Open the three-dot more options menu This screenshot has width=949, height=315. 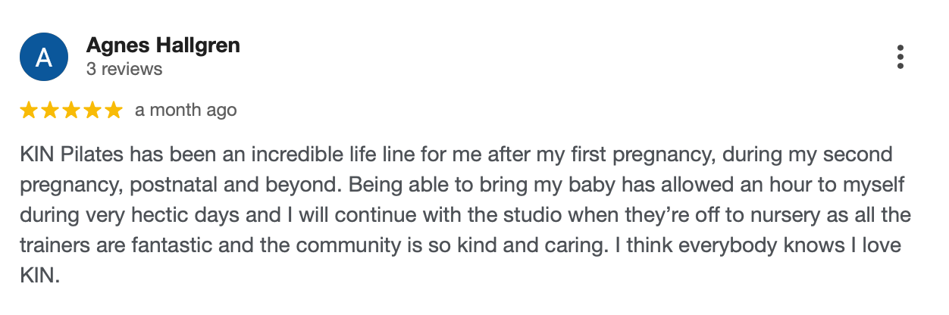[900, 57]
